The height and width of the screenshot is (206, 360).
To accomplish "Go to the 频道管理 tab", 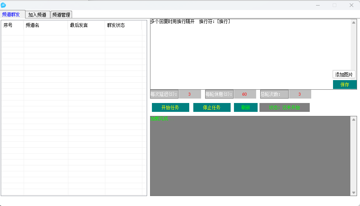I will pos(61,15).
